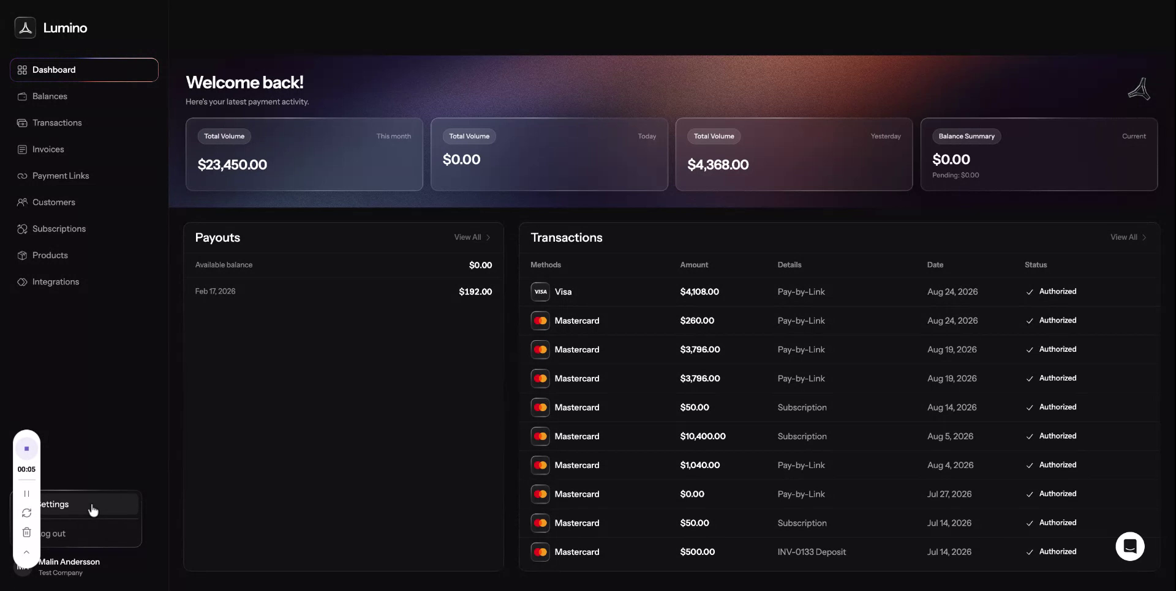Open the chat support bubble
Image resolution: width=1176 pixels, height=591 pixels.
tap(1130, 546)
